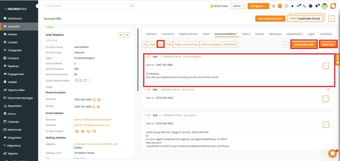This screenshot has height=161, width=340.
Task: Click the search icon in Communications toolbar
Action: coord(285,44)
